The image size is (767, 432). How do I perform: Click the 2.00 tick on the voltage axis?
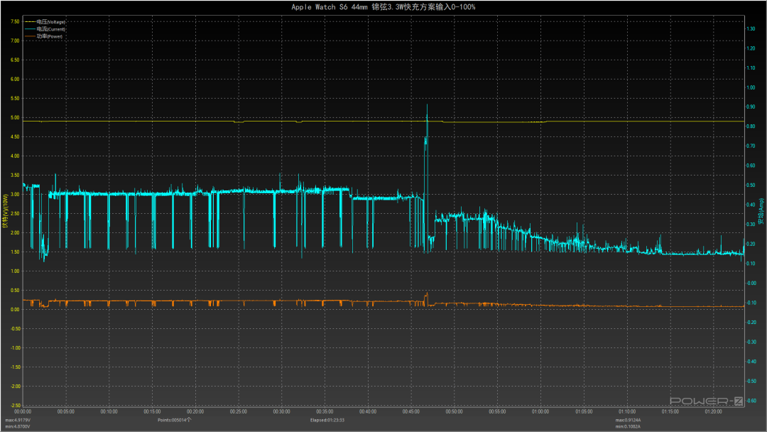pyautogui.click(x=15, y=233)
